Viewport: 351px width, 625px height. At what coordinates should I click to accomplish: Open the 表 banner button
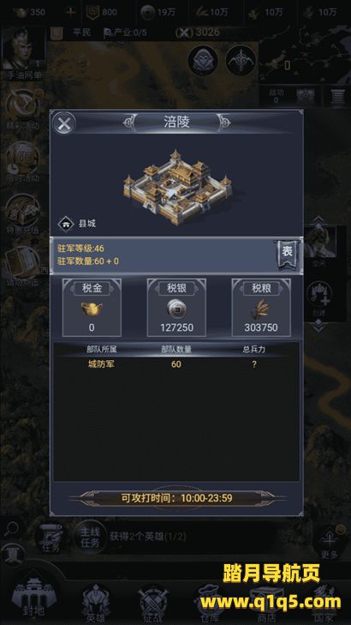pyautogui.click(x=288, y=255)
